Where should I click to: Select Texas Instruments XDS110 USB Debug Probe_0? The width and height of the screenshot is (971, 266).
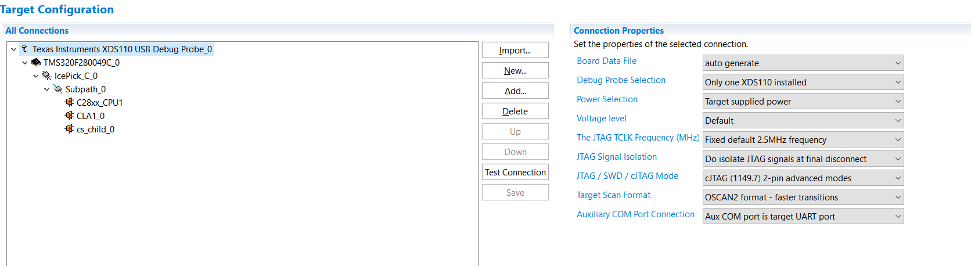tap(122, 49)
